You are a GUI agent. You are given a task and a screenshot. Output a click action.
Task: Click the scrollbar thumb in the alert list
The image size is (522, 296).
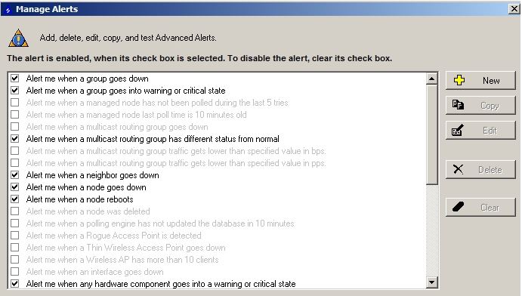(431, 134)
